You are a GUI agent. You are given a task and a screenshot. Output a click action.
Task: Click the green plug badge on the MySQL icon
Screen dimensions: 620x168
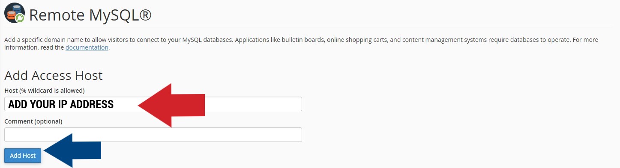(20, 18)
